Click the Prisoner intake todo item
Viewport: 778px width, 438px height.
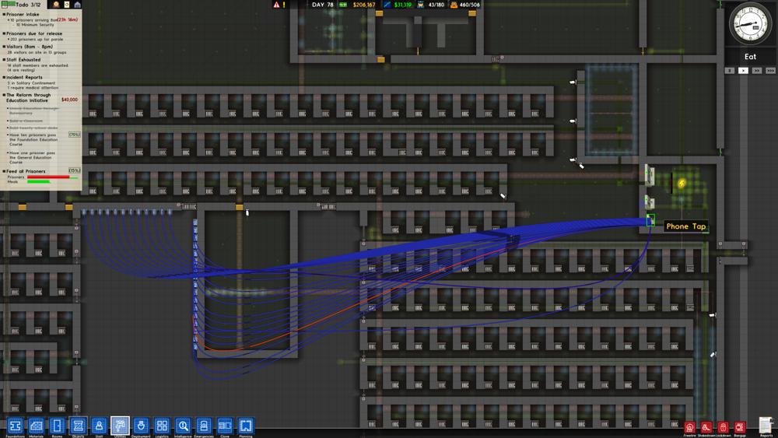tap(23, 14)
